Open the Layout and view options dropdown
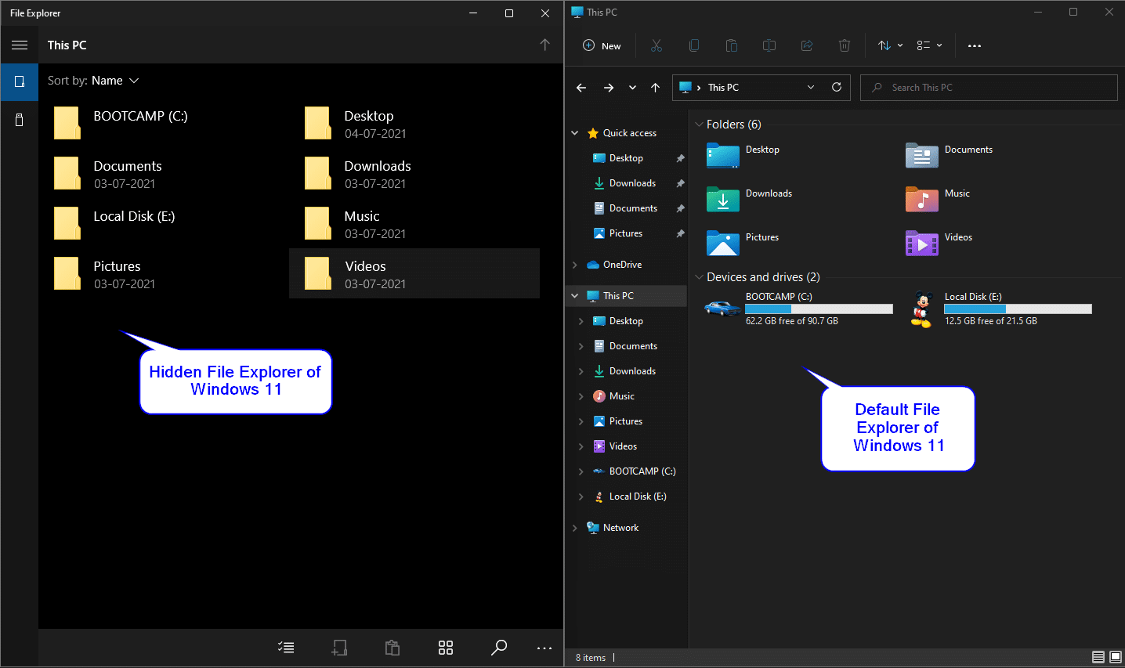Screen dimensions: 1125x668 point(930,45)
